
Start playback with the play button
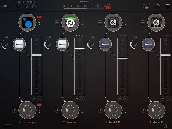[x=27, y=6]
